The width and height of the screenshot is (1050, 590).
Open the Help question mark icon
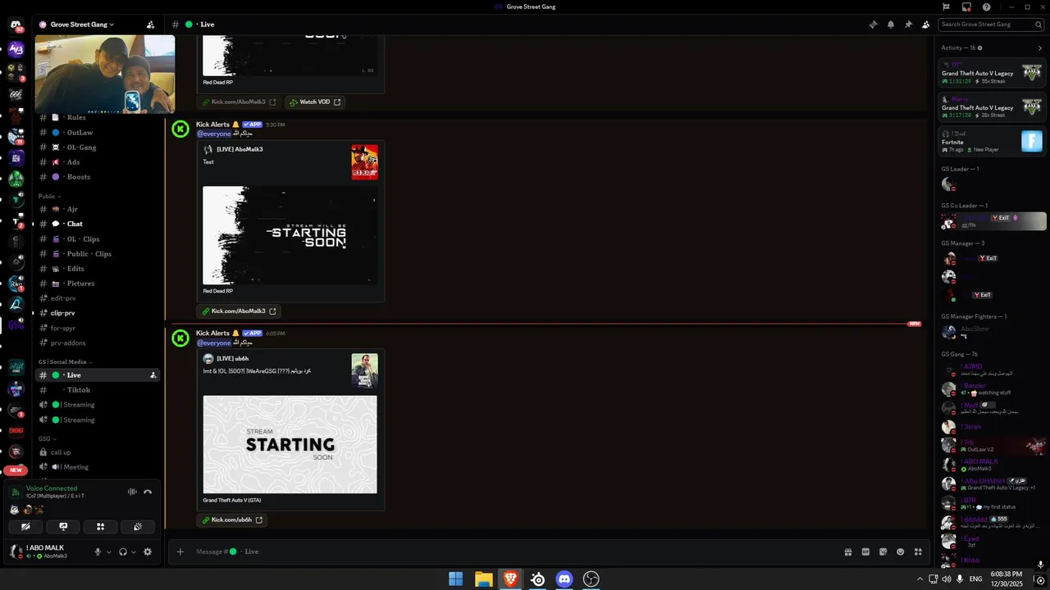tap(986, 7)
